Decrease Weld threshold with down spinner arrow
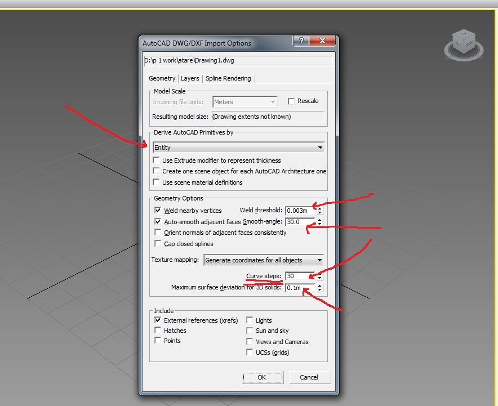This screenshot has width=498, height=406. point(319,212)
